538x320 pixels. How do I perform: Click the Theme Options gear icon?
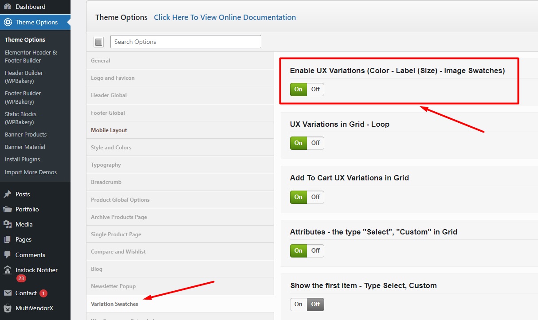coord(8,22)
